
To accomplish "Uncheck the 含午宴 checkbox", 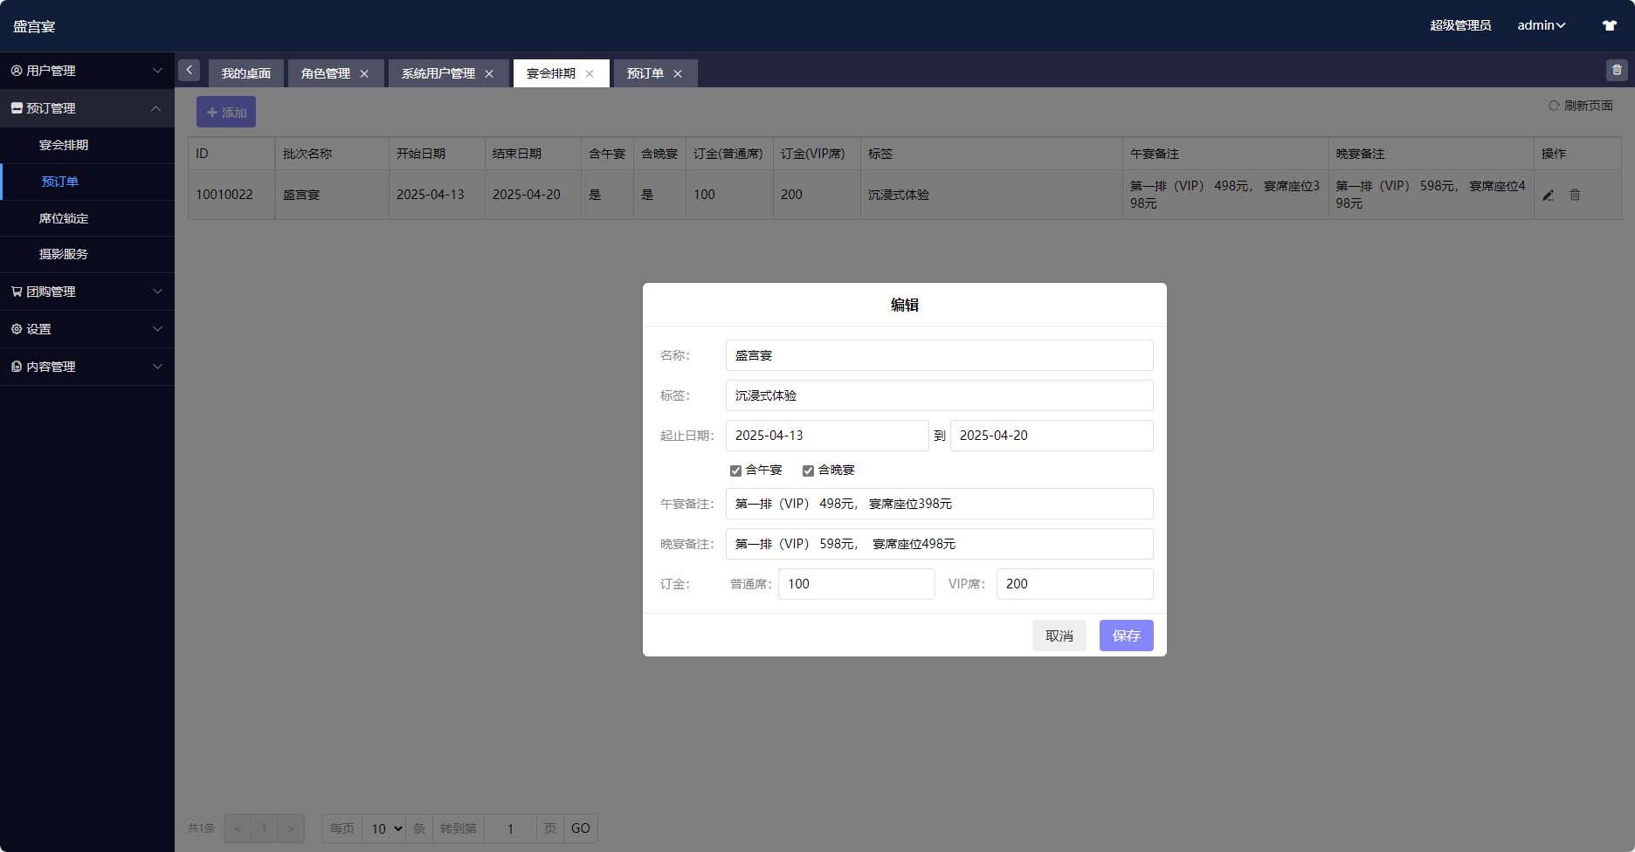I will [x=735, y=471].
